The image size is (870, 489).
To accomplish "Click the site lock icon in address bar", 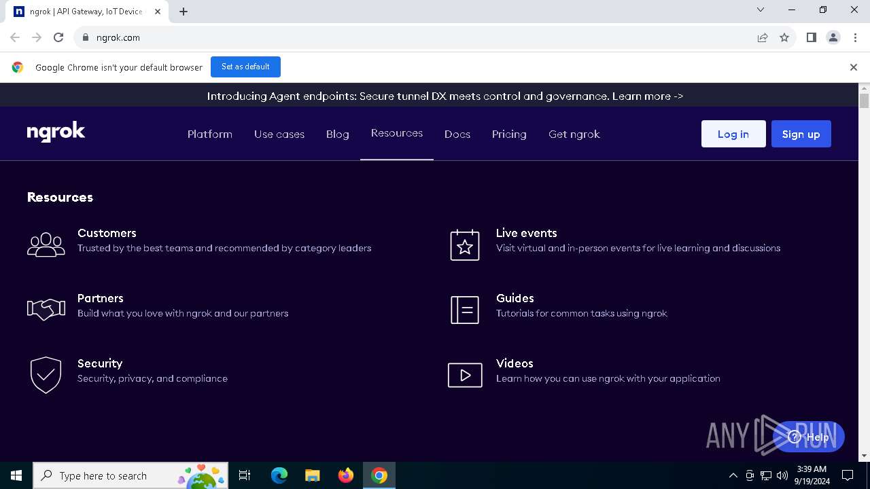I will [85, 37].
